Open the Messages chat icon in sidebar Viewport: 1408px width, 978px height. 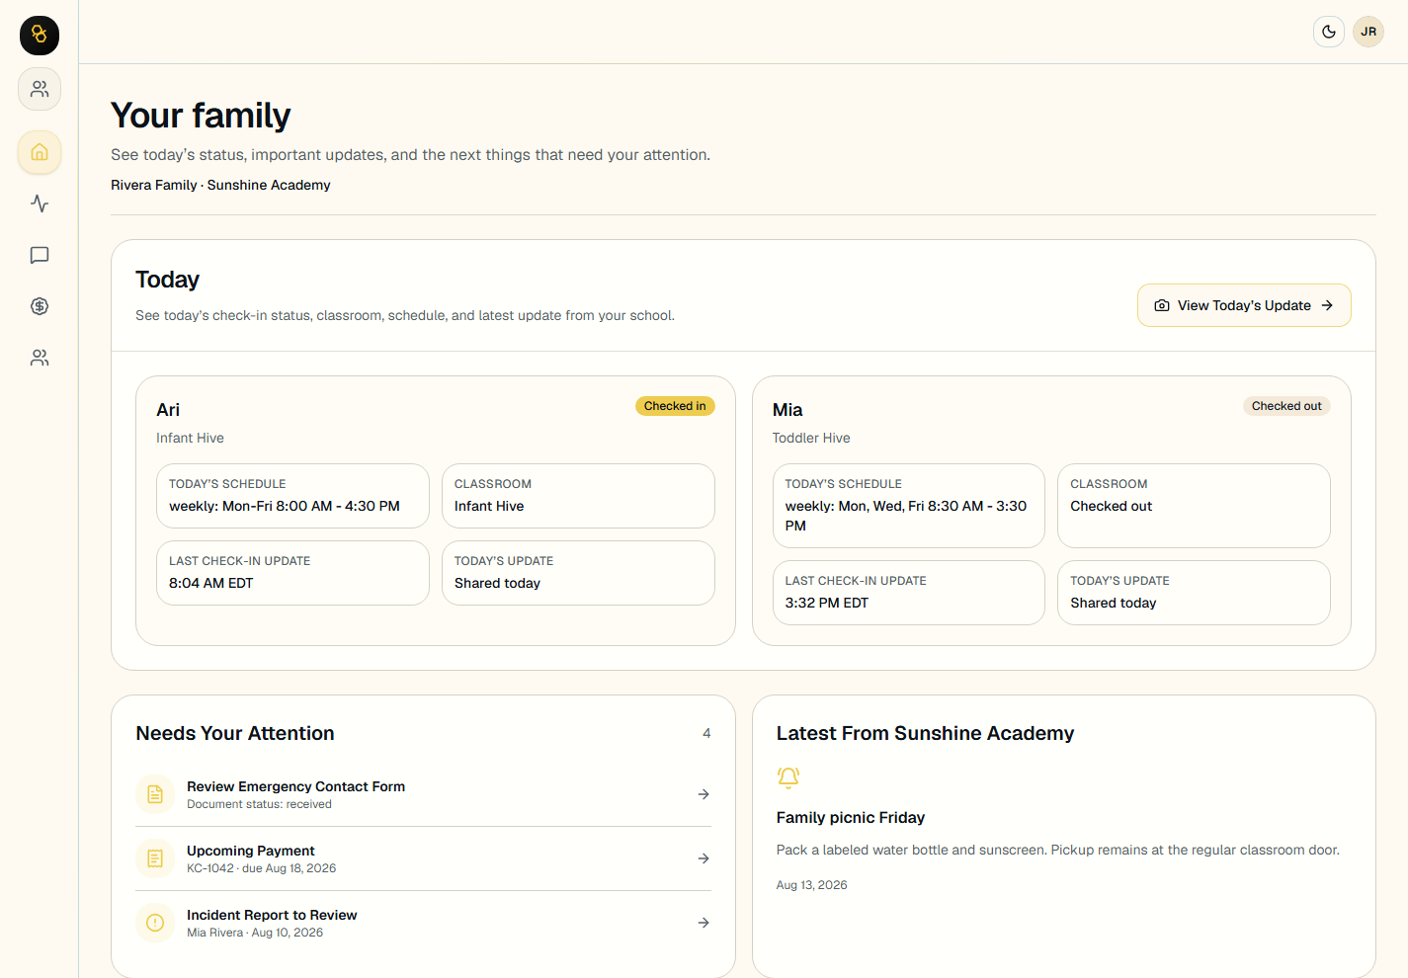(40, 255)
